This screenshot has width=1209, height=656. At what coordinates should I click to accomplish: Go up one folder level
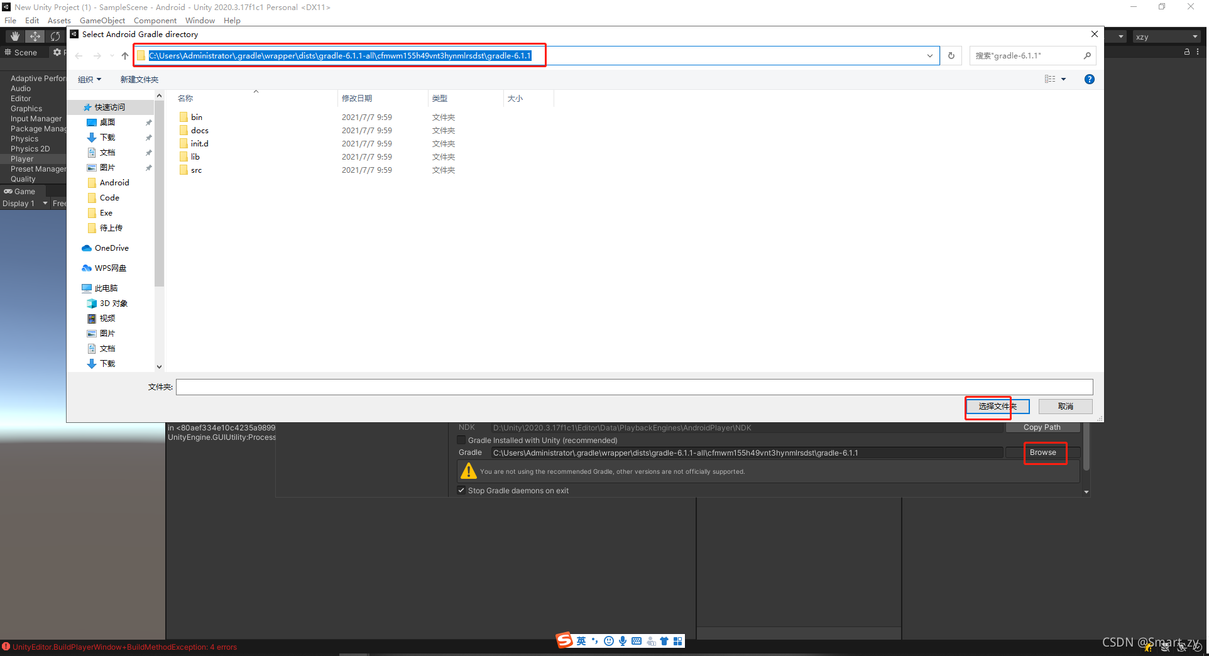[125, 56]
